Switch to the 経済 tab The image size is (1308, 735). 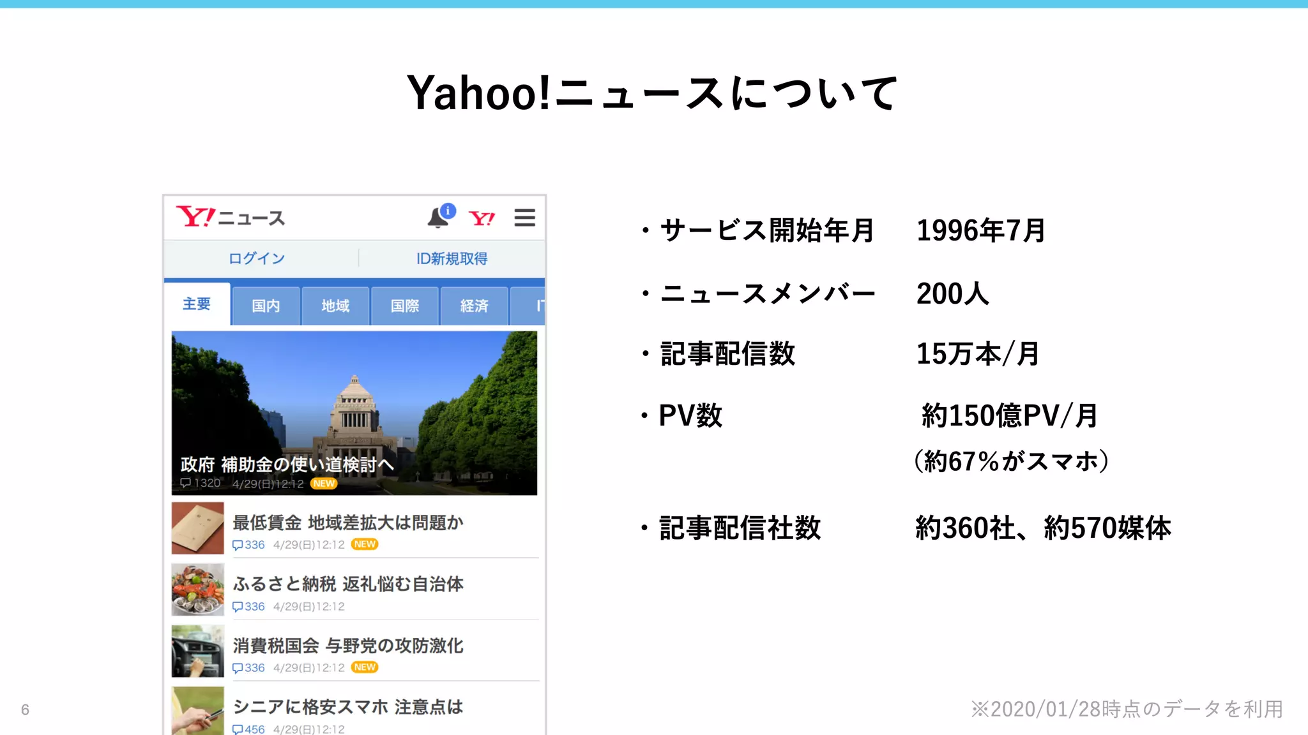475,306
